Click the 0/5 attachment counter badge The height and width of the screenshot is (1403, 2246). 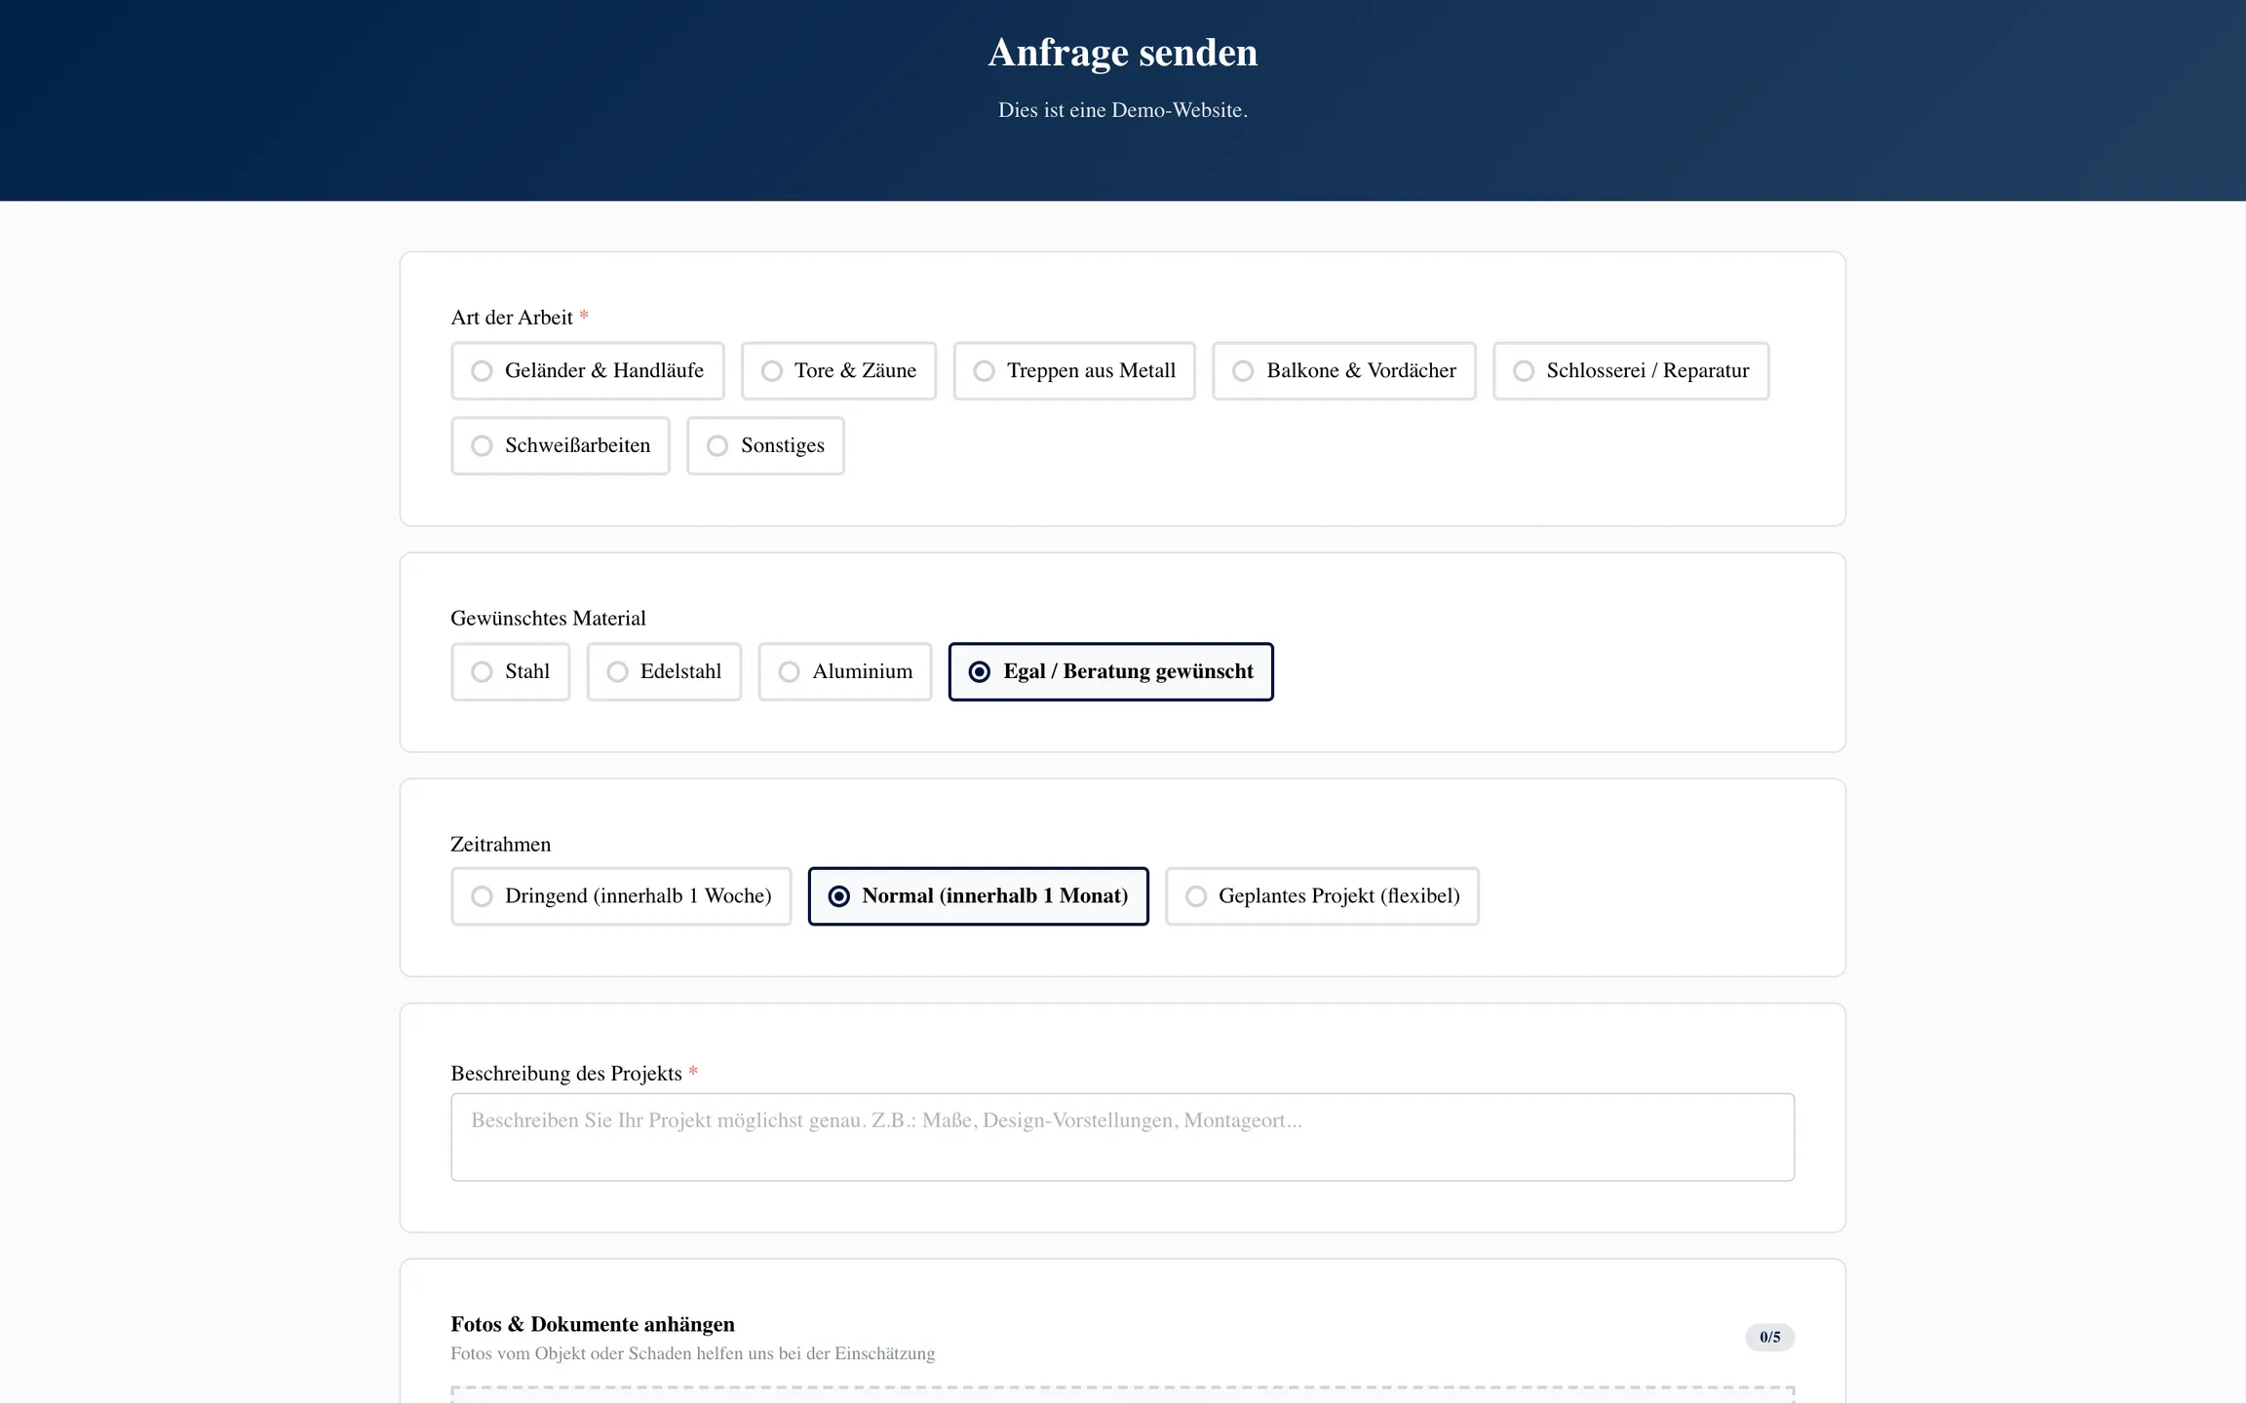coord(1768,1337)
